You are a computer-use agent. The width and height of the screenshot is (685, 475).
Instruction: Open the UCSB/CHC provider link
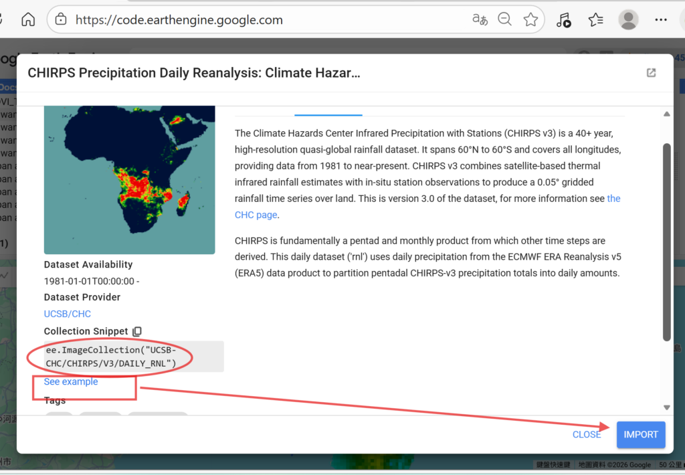68,314
